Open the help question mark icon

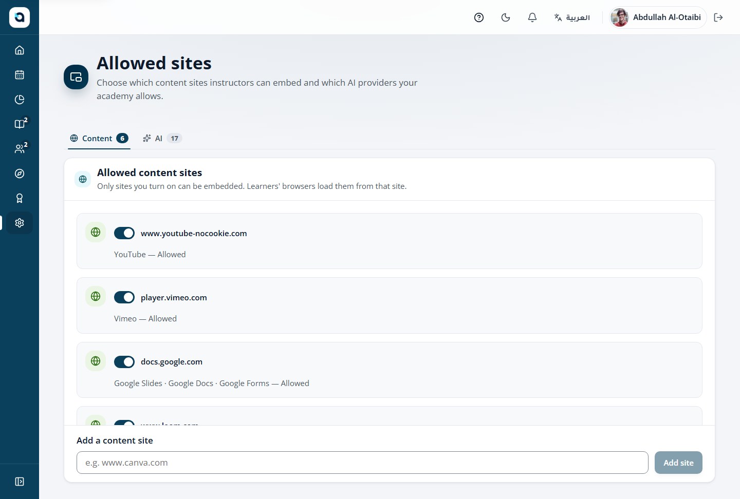[479, 17]
